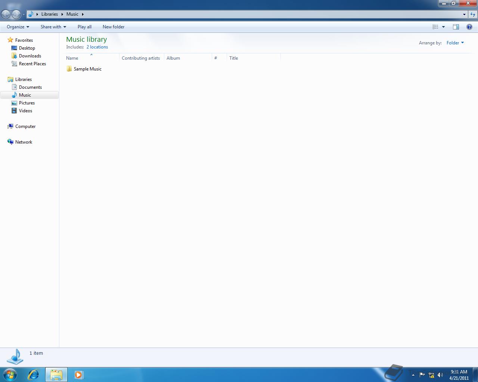The width and height of the screenshot is (478, 382).
Task: Open the address bar history dropdown
Action: pos(464,14)
